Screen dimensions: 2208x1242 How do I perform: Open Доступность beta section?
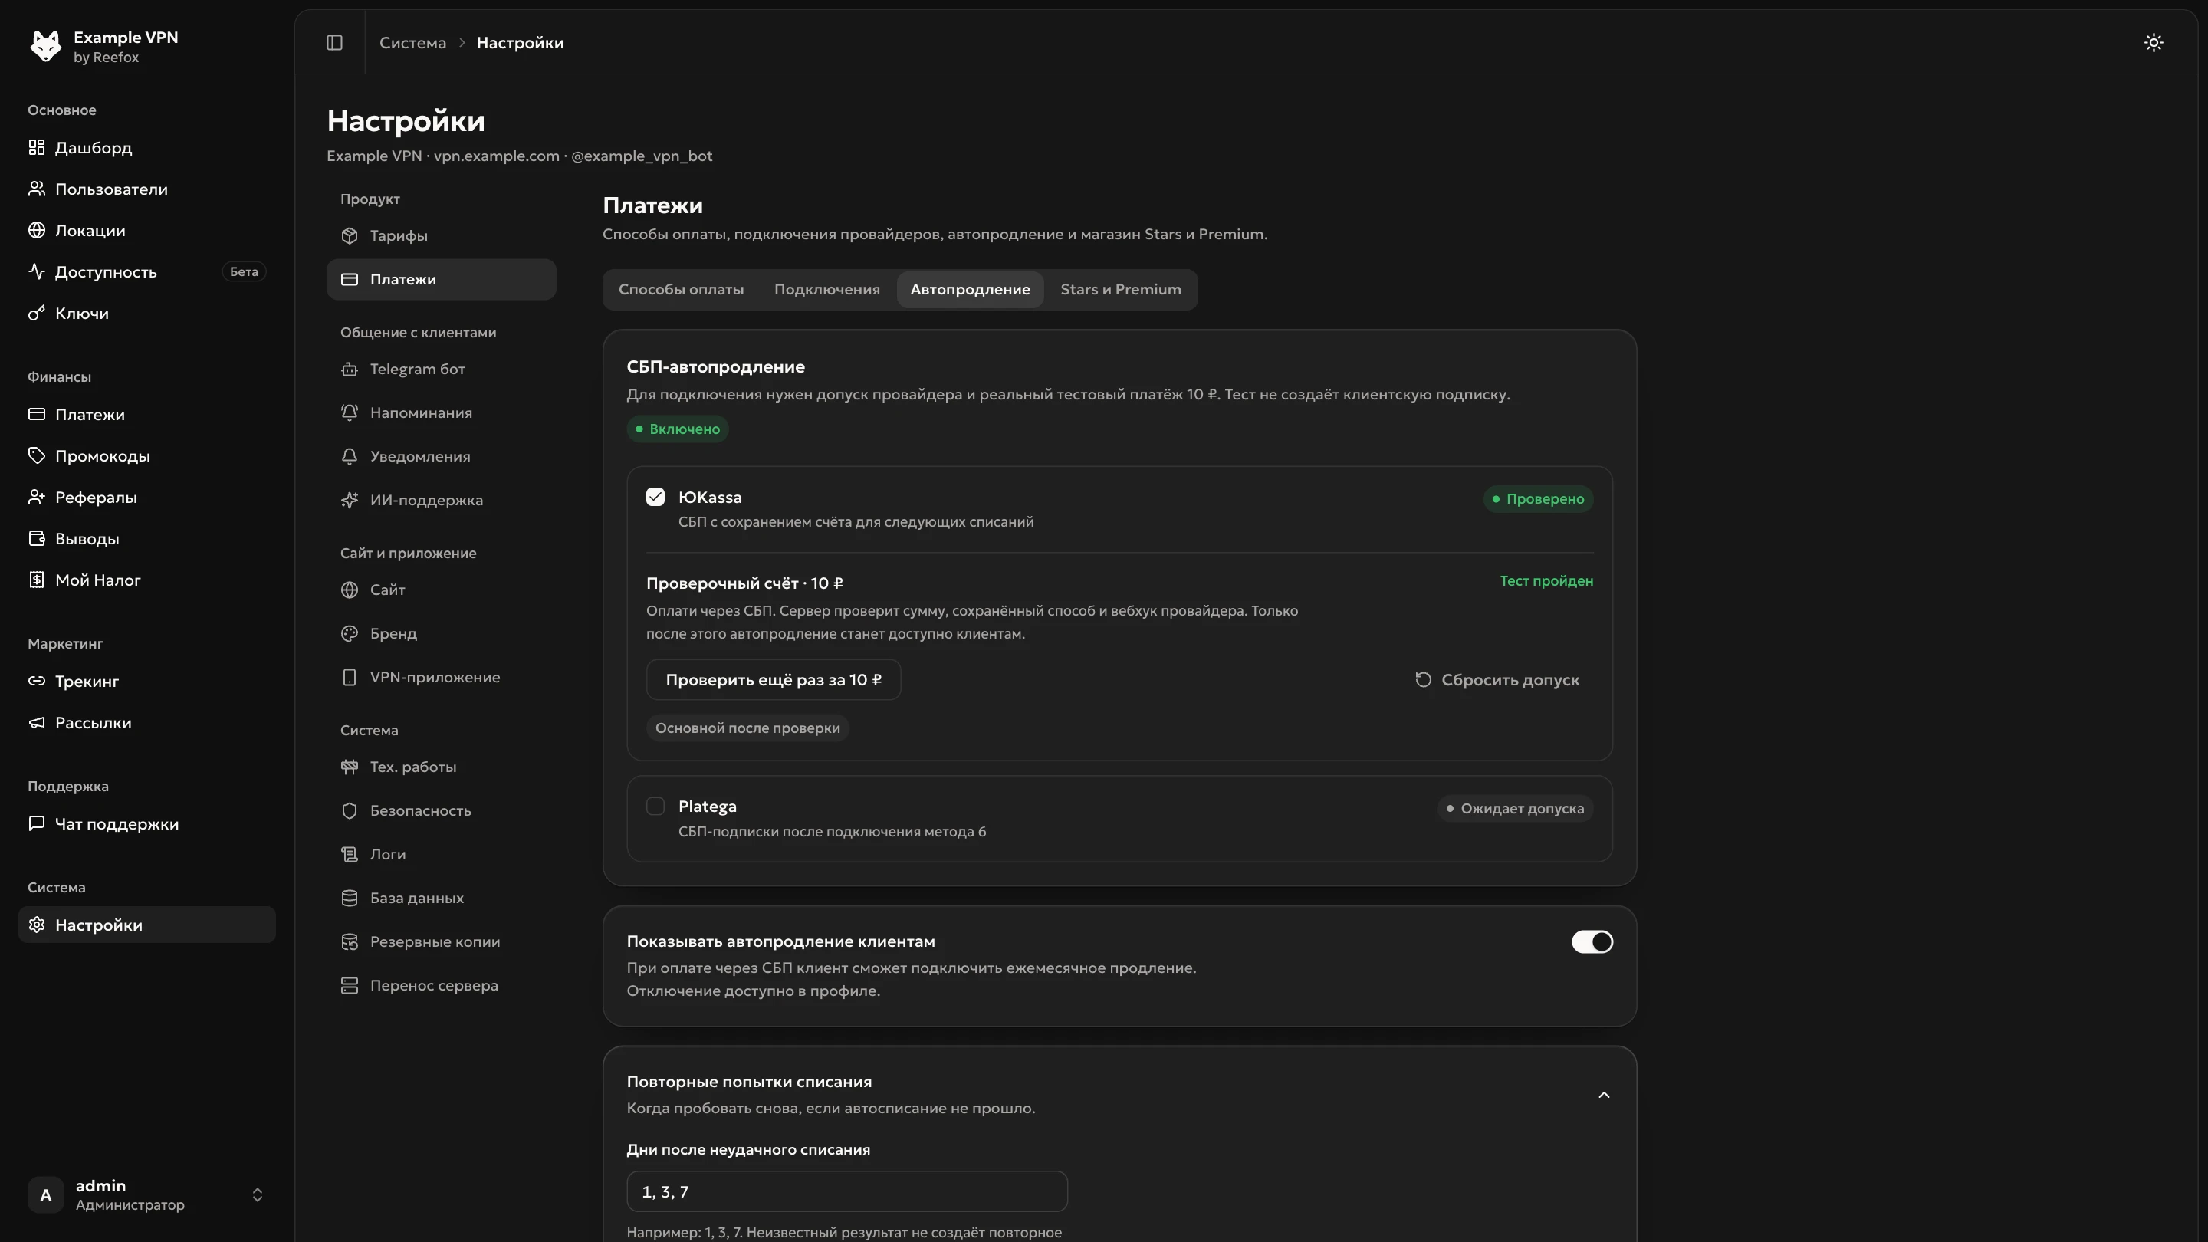[146, 271]
